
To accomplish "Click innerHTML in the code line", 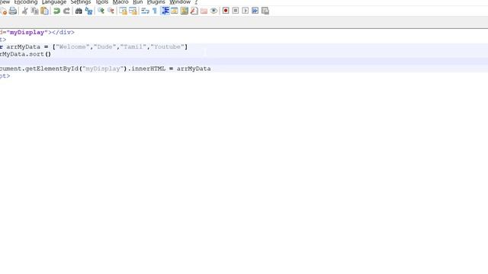I will [x=148, y=68].
